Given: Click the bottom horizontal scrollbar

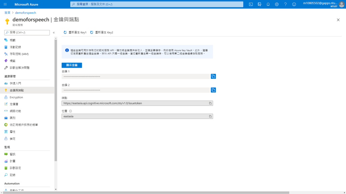Looking at the screenshot, I should pos(146,193).
